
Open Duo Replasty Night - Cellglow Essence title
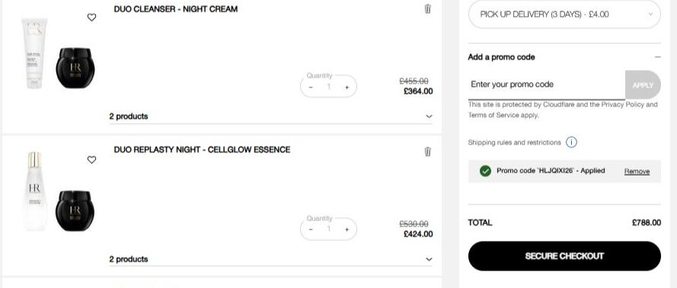(x=202, y=150)
